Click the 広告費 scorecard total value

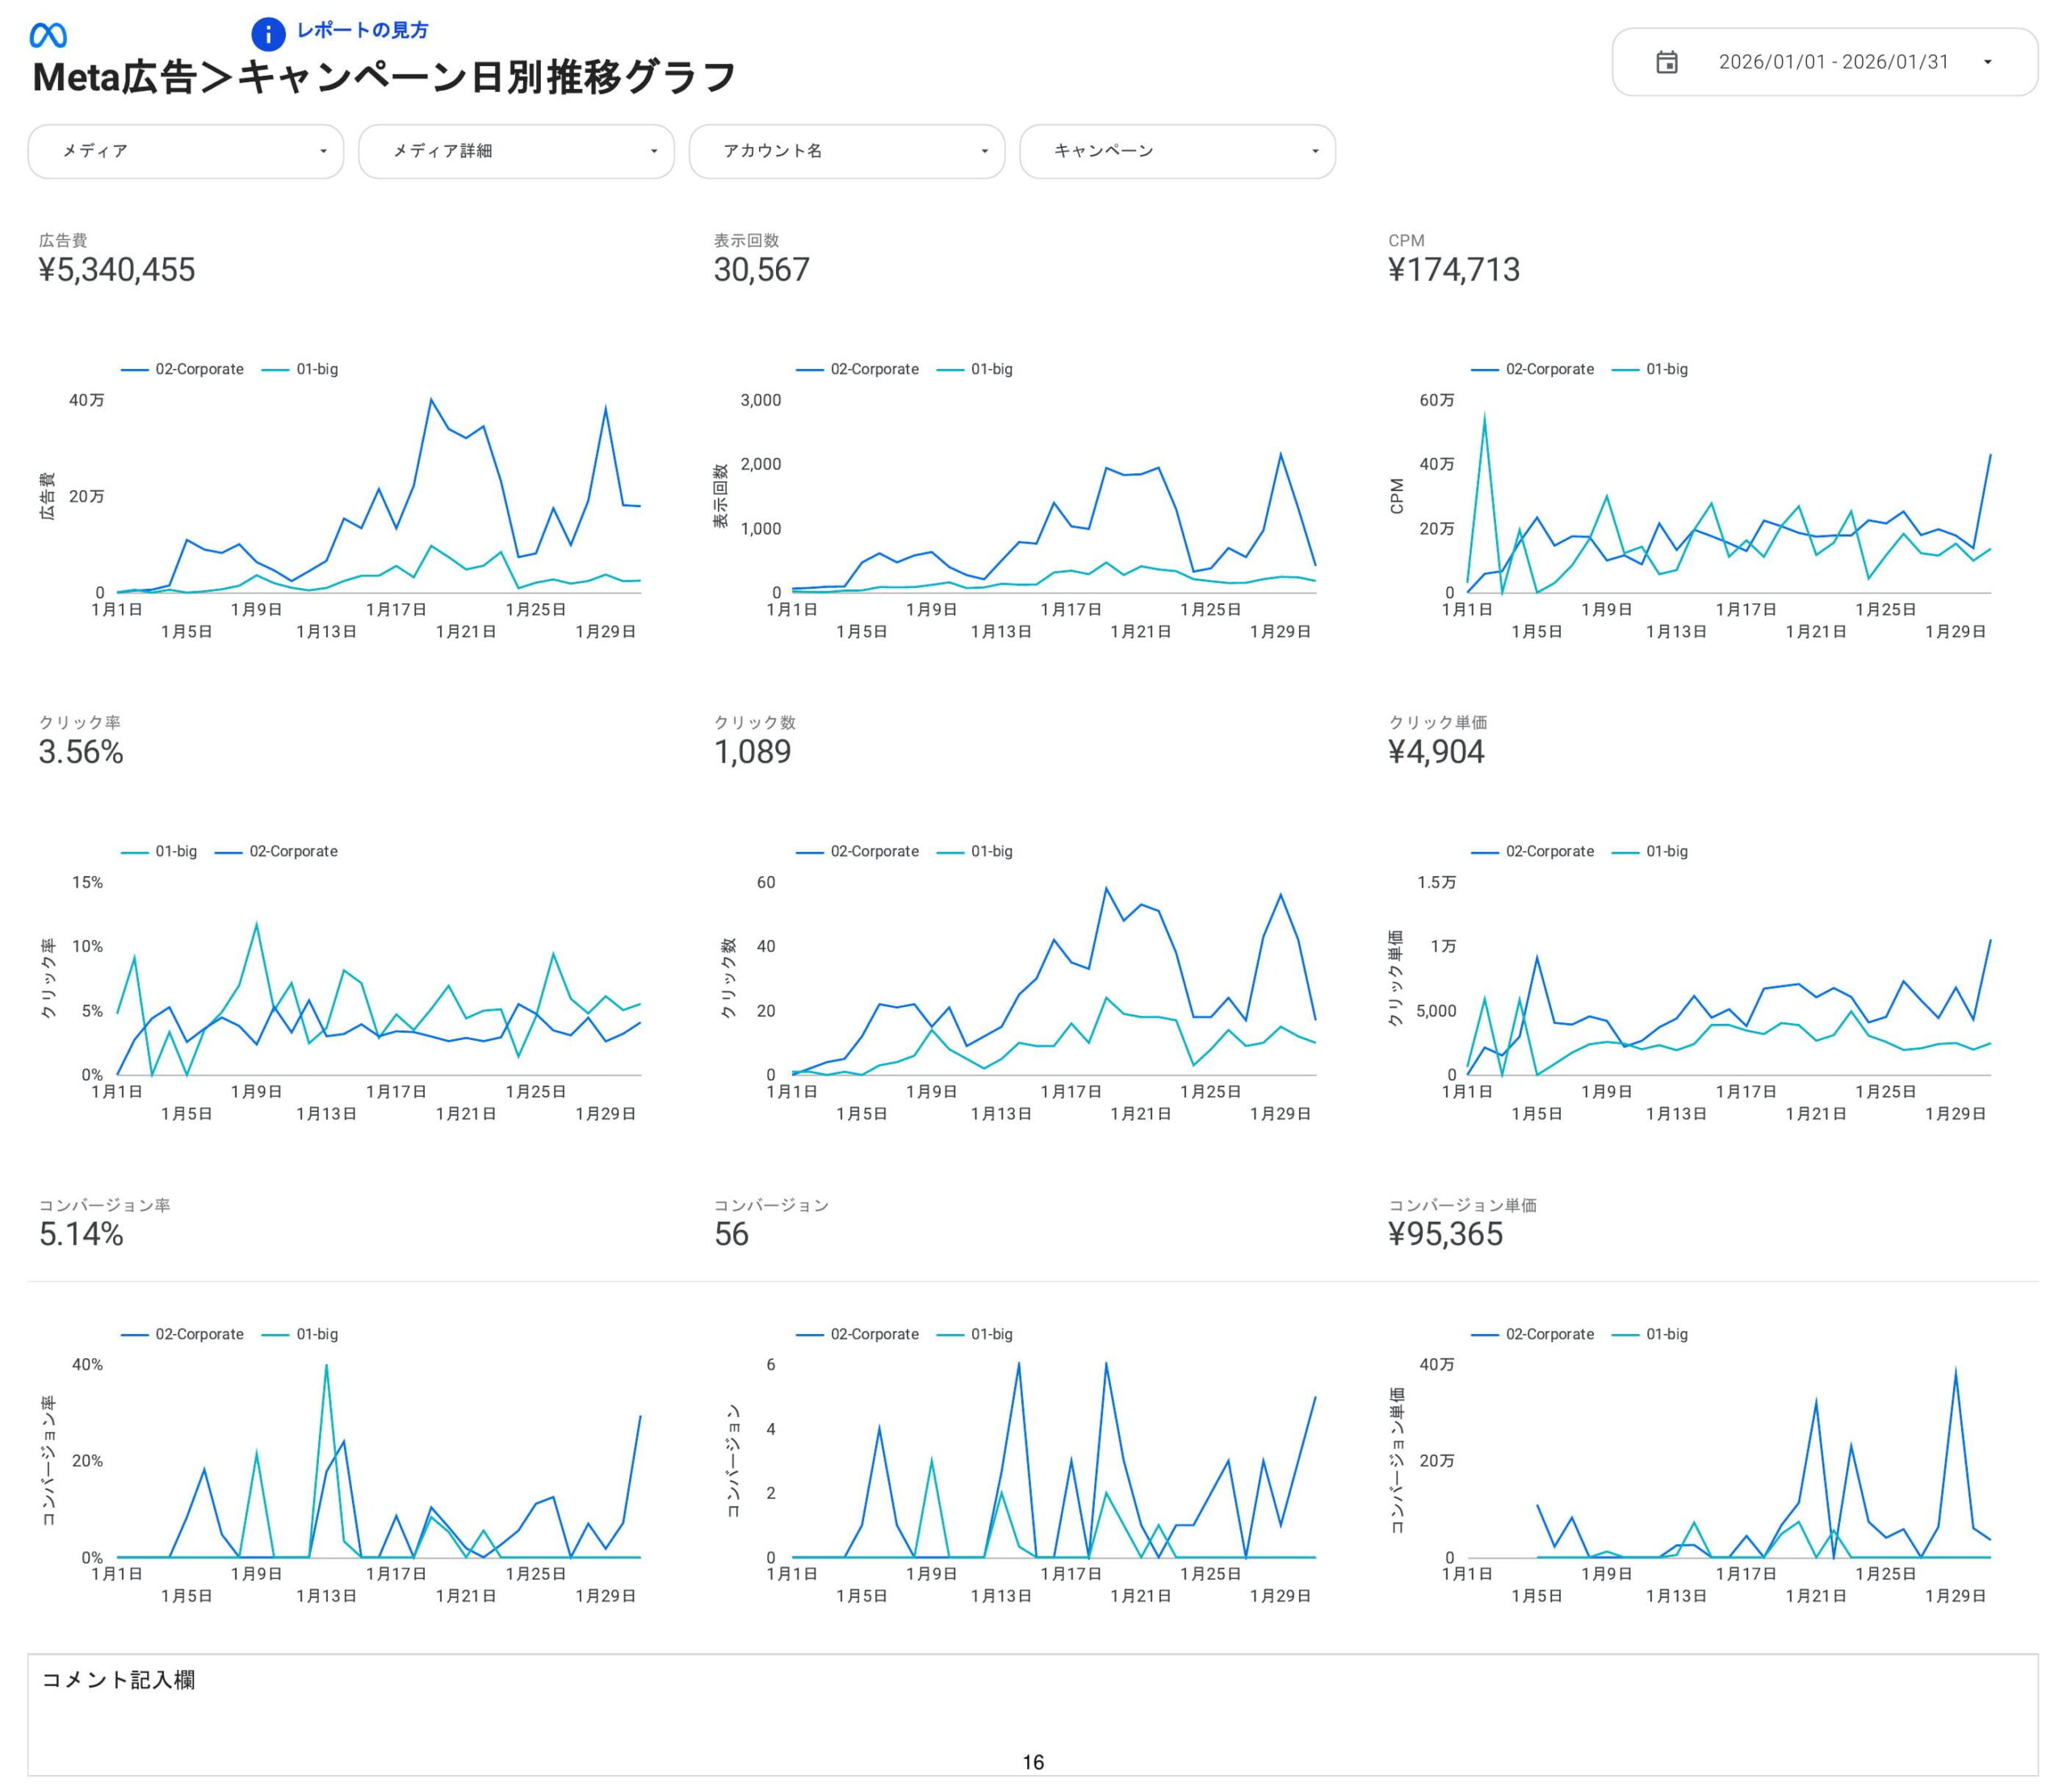pyautogui.click(x=117, y=270)
